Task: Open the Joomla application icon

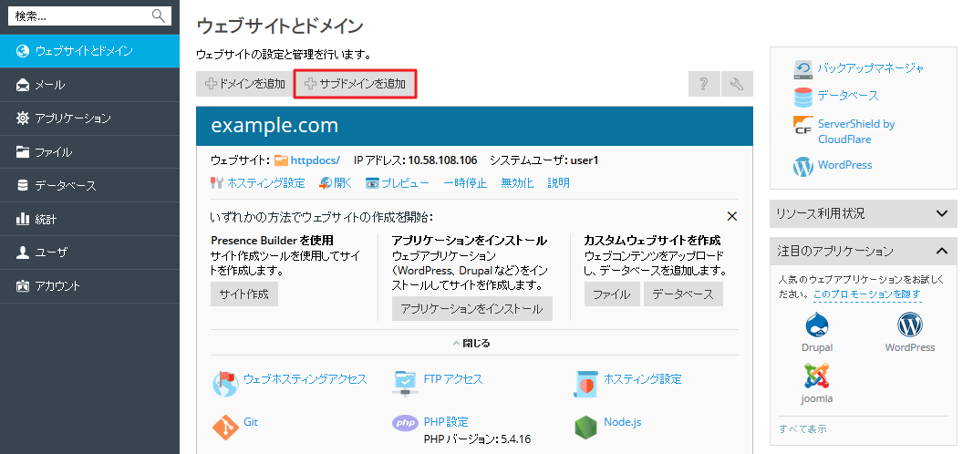Action: (816, 377)
